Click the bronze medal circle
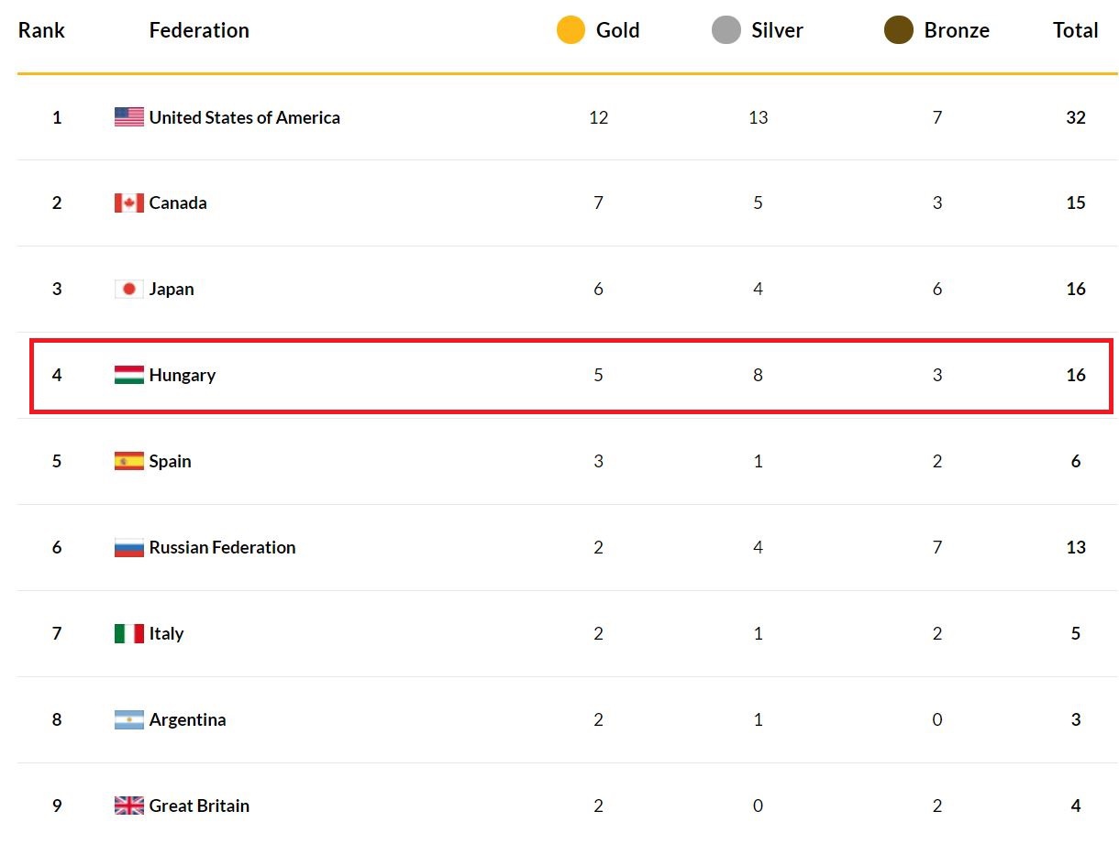The image size is (1119, 844). point(898,30)
